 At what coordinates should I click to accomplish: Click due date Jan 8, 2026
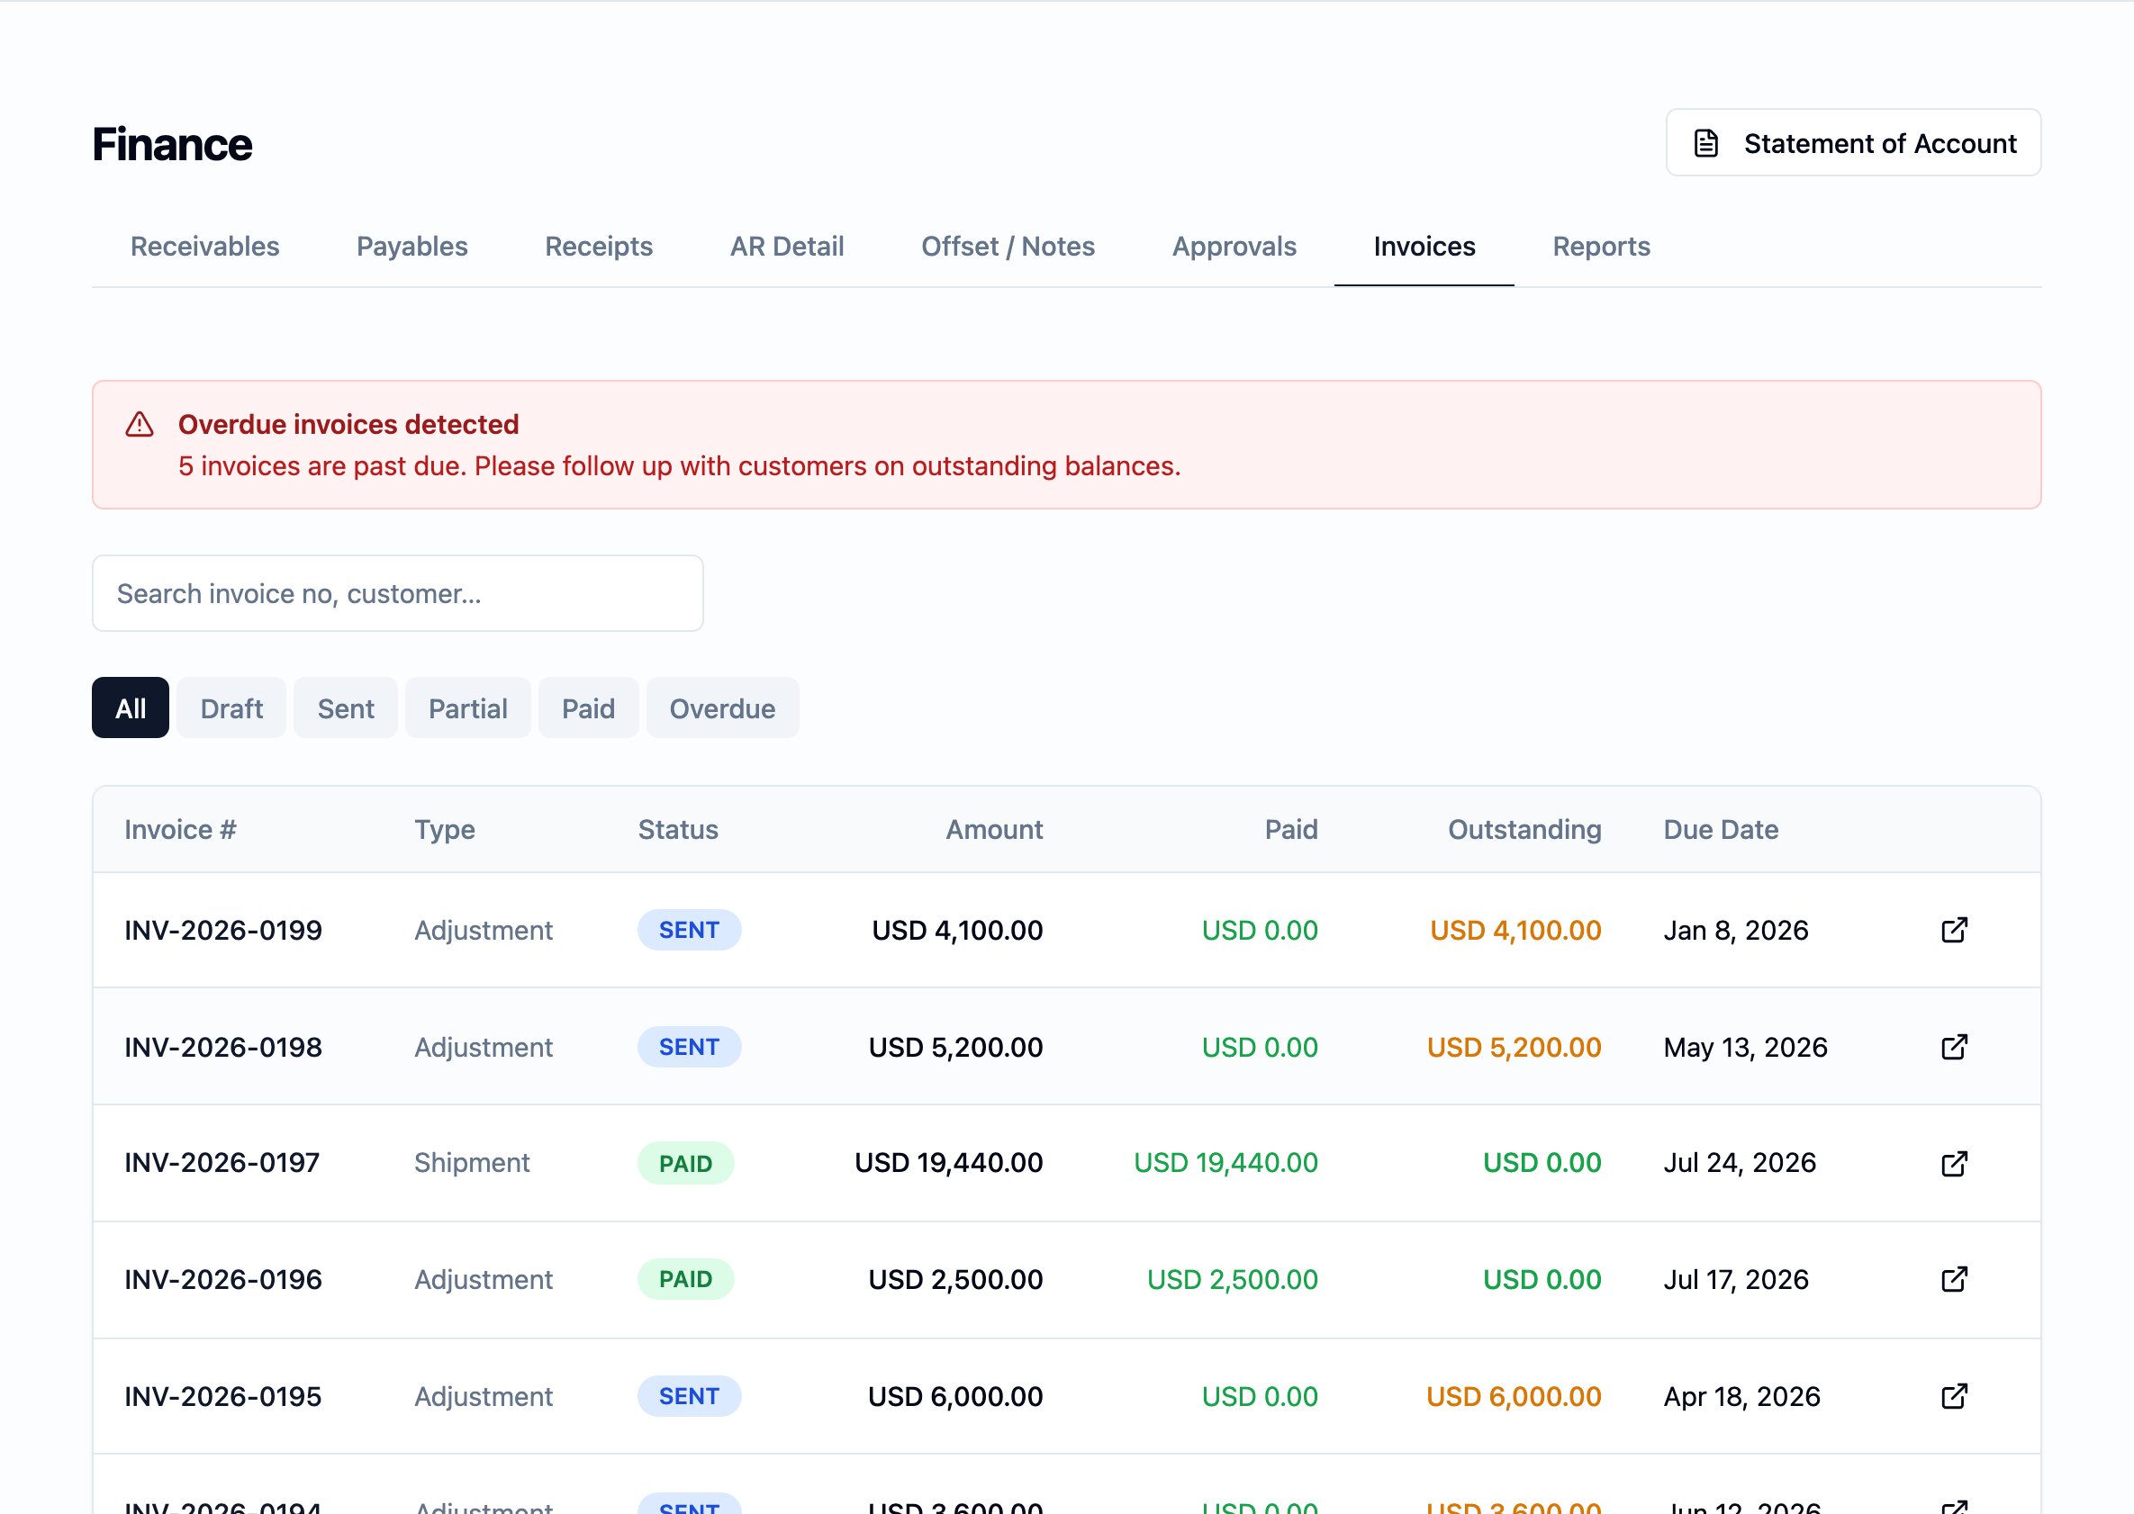pyautogui.click(x=1736, y=931)
